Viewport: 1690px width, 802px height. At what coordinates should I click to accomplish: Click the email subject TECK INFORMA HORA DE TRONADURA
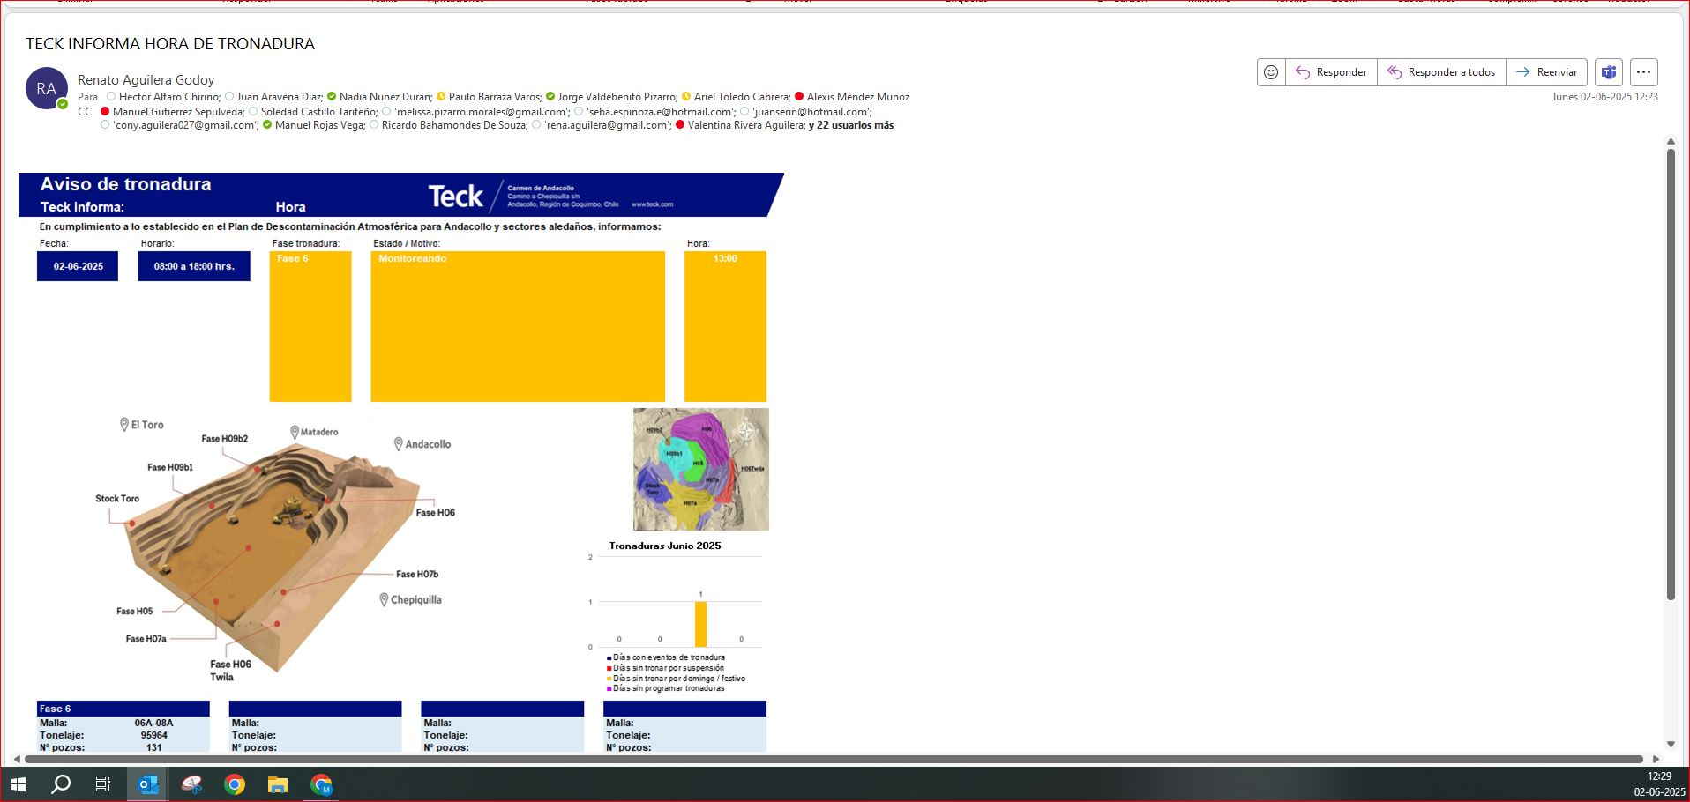tap(170, 44)
